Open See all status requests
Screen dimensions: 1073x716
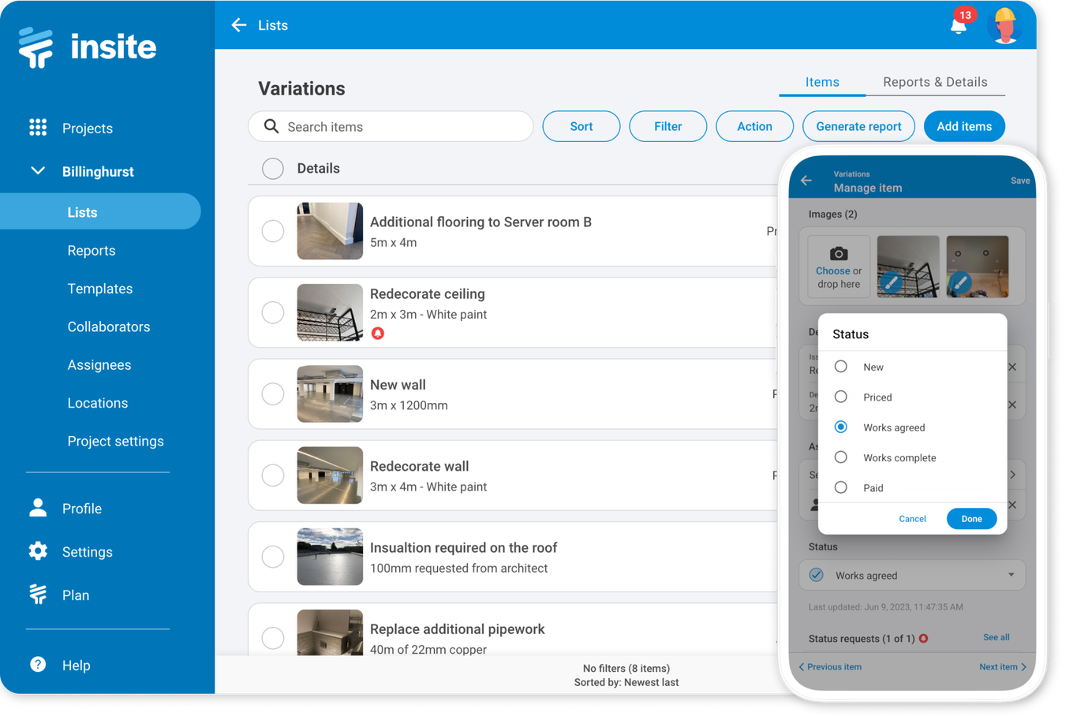pyautogui.click(x=996, y=637)
